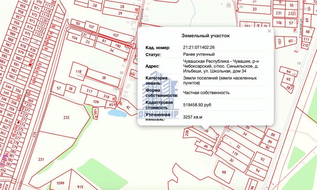This screenshot has width=317, height=190.
Task: Select map parcel labeled 20
Action: click(255, 9)
